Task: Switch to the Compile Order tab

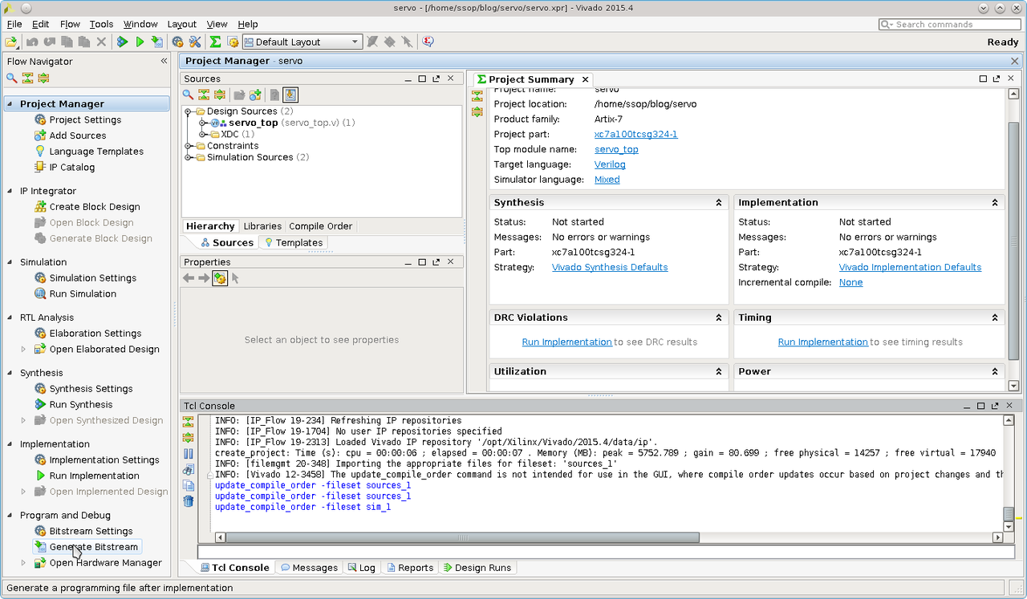Action: coord(321,226)
